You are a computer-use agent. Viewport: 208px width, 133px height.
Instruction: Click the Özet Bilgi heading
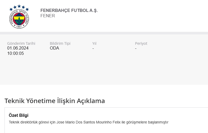click(19, 115)
